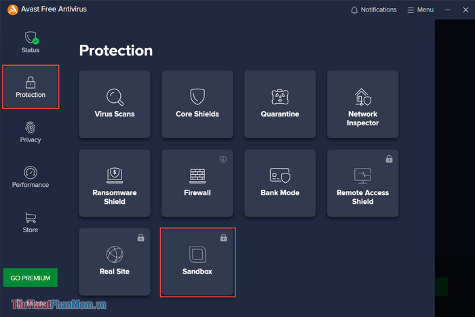Image resolution: width=475 pixels, height=317 pixels.
Task: Click the Protection label in sidebar
Action: (31, 95)
